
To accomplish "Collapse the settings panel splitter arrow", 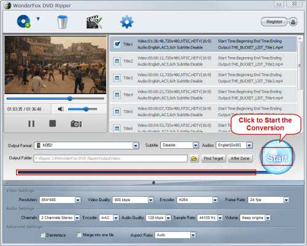I will (x=153, y=183).
